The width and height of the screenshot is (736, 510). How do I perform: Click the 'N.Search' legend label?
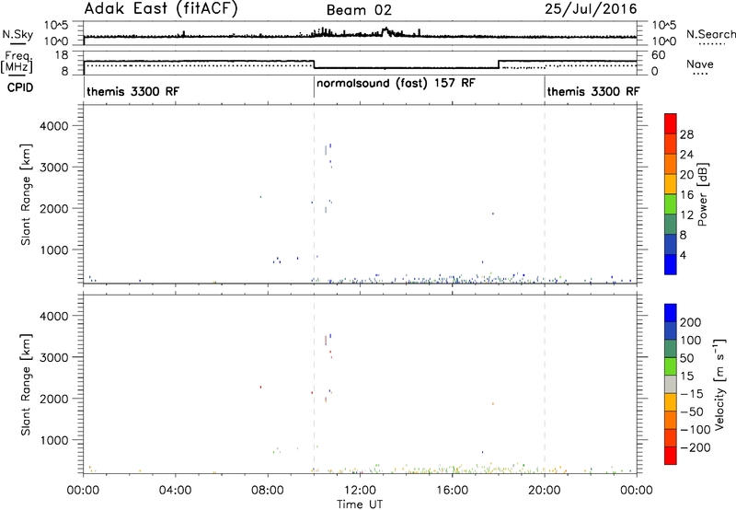710,34
